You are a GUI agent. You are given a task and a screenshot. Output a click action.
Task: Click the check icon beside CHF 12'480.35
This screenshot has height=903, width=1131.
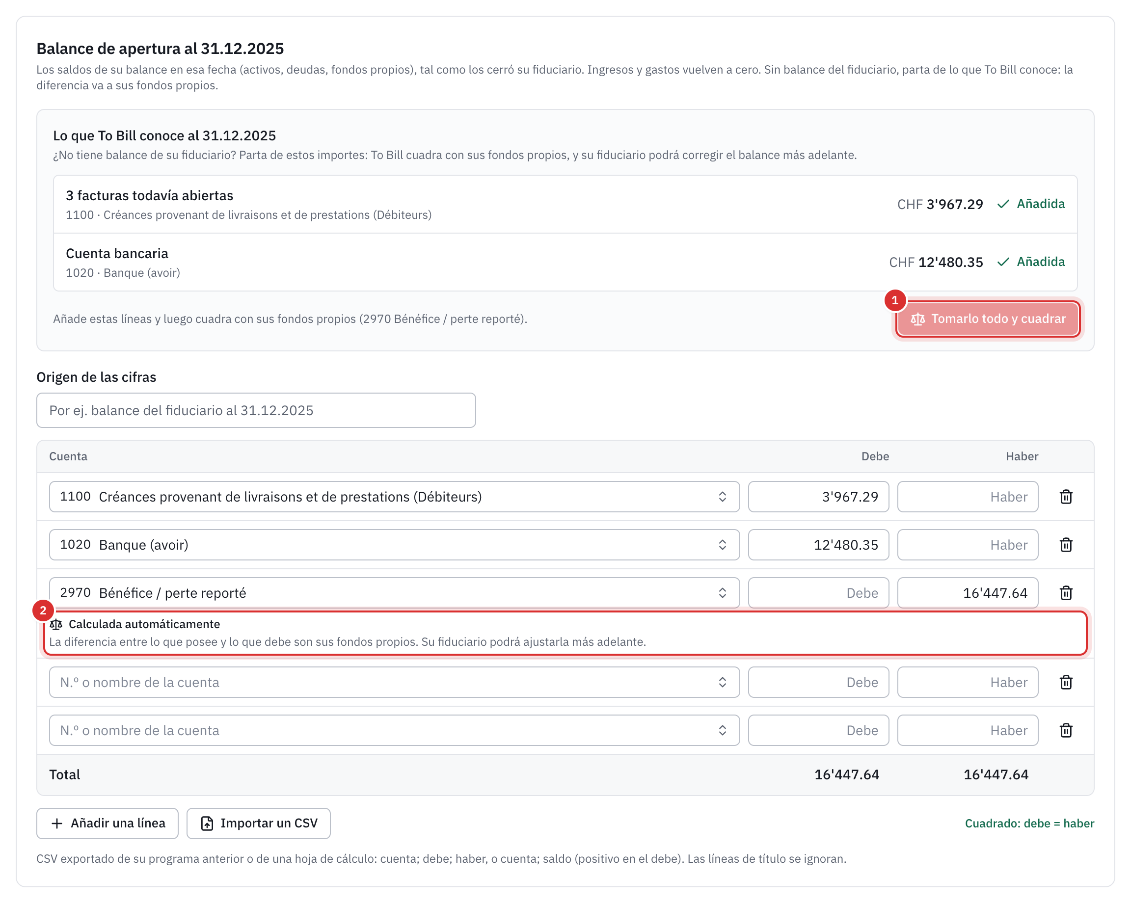point(1003,262)
